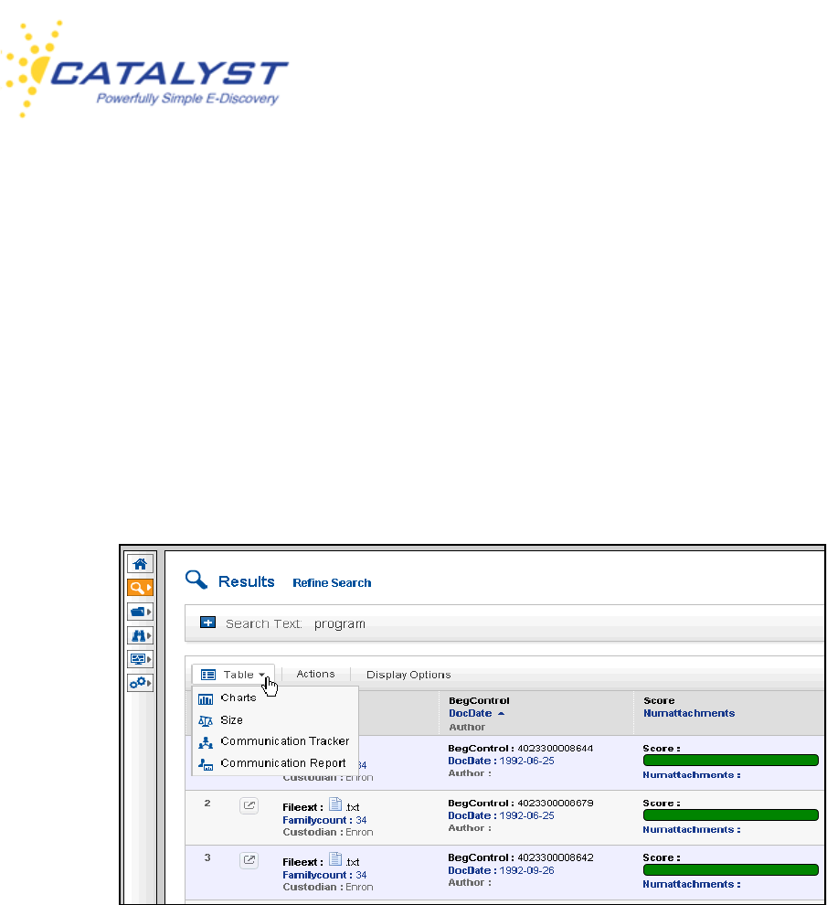The height and width of the screenshot is (905, 827).
Task: Click the Author column header
Action: [467, 728]
